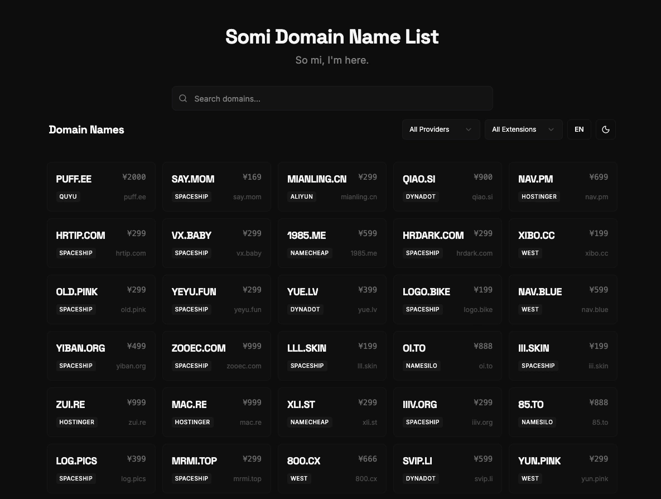Select the ¥666 price on 800.CX
This screenshot has height=499, width=661.
point(368,459)
